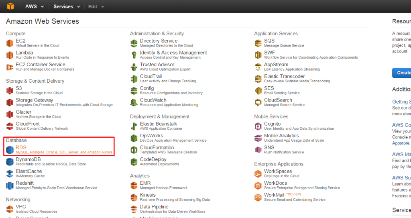Click the EMR analytics icon
Screen dimensions: 411x218
(x=134, y=185)
